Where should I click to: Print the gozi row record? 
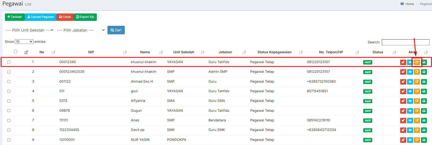pos(424,91)
